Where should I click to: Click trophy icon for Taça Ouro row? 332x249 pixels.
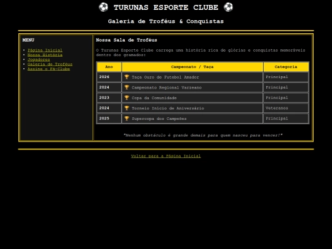pos(127,77)
